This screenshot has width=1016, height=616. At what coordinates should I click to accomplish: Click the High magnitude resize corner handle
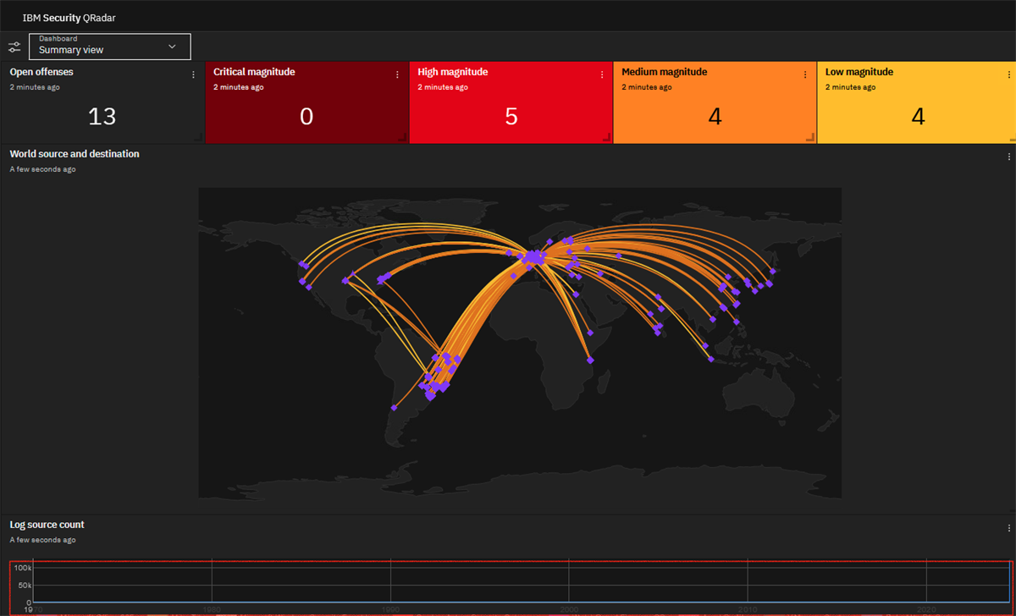607,137
